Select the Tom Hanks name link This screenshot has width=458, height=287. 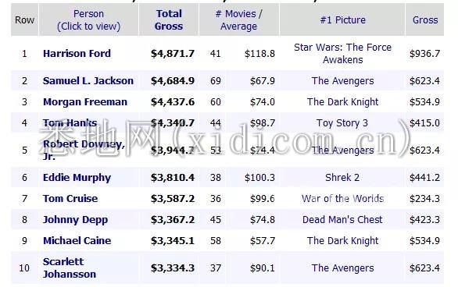[x=70, y=123]
